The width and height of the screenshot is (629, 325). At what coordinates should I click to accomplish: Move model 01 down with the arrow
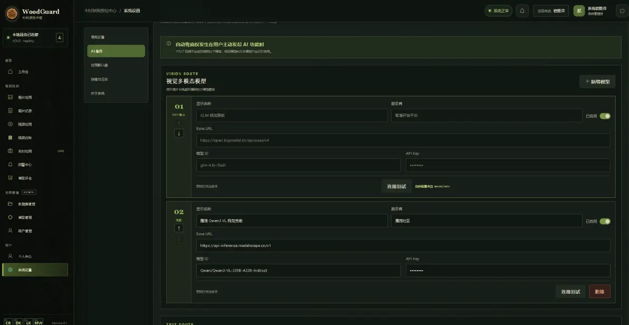[x=179, y=133]
